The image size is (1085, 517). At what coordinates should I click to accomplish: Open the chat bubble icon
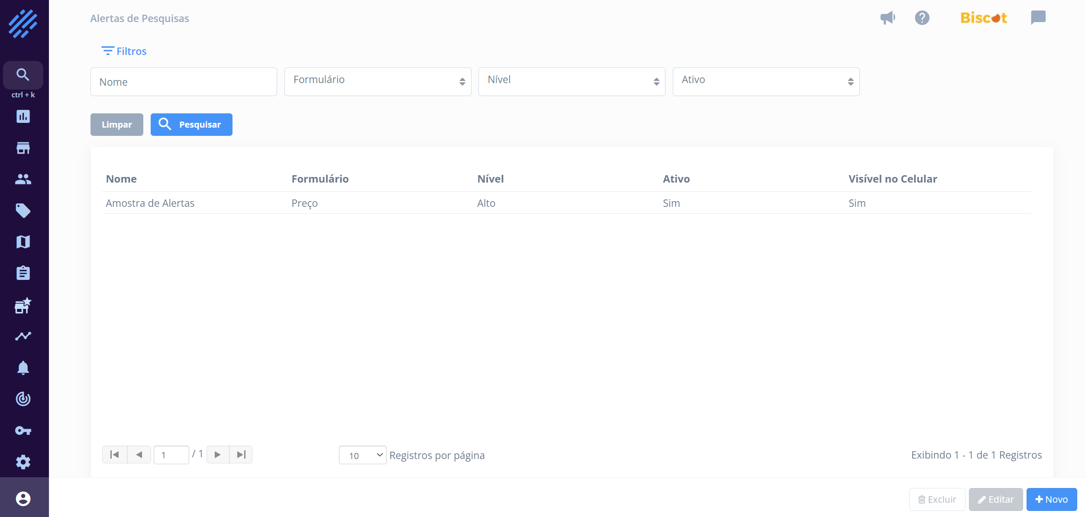pyautogui.click(x=1038, y=18)
